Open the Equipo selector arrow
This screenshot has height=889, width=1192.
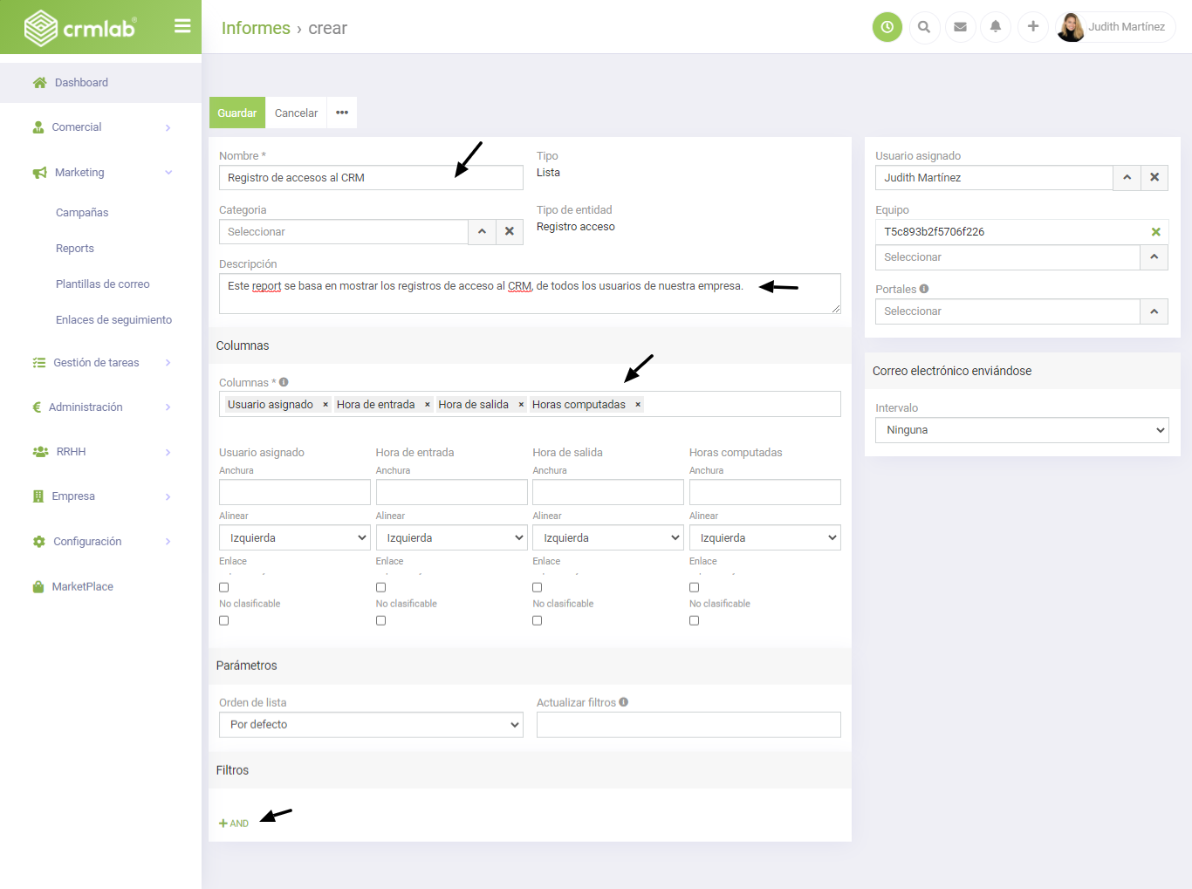pyautogui.click(x=1154, y=257)
